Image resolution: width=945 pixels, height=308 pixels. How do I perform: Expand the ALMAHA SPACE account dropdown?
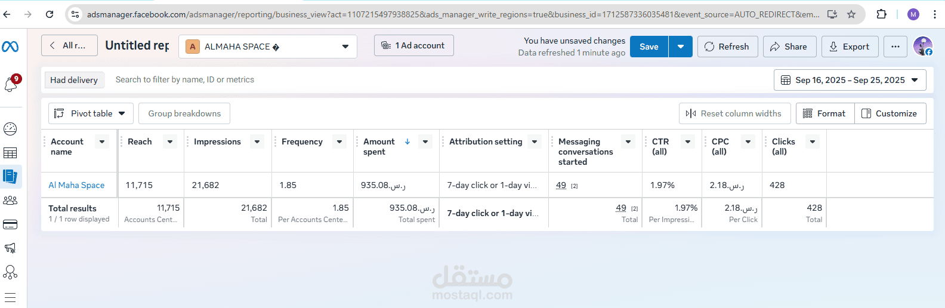coord(268,47)
